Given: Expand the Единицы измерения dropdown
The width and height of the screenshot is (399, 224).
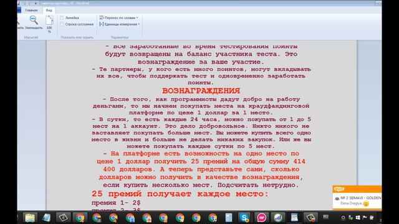Looking at the screenshot, I should click(120, 24).
